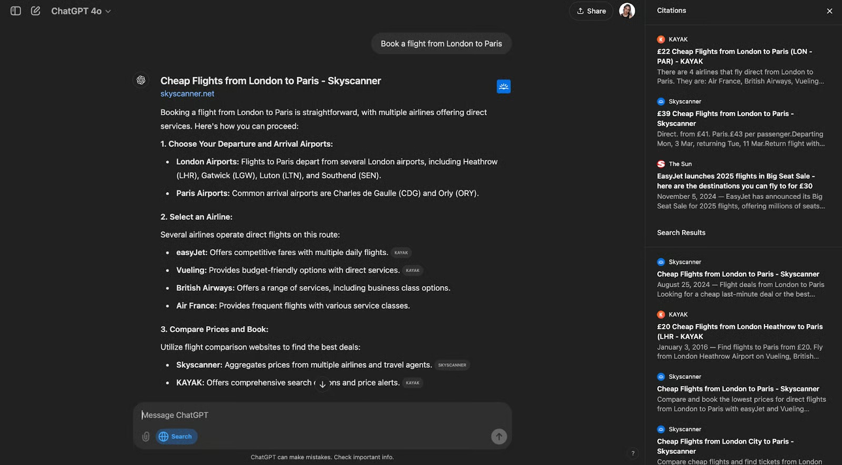The height and width of the screenshot is (465, 842).
Task: Open the user profile avatar
Action: click(626, 11)
